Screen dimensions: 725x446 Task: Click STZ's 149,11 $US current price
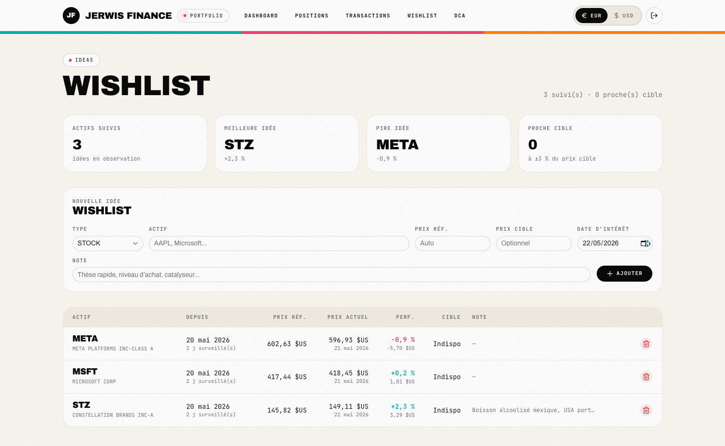[x=349, y=406]
